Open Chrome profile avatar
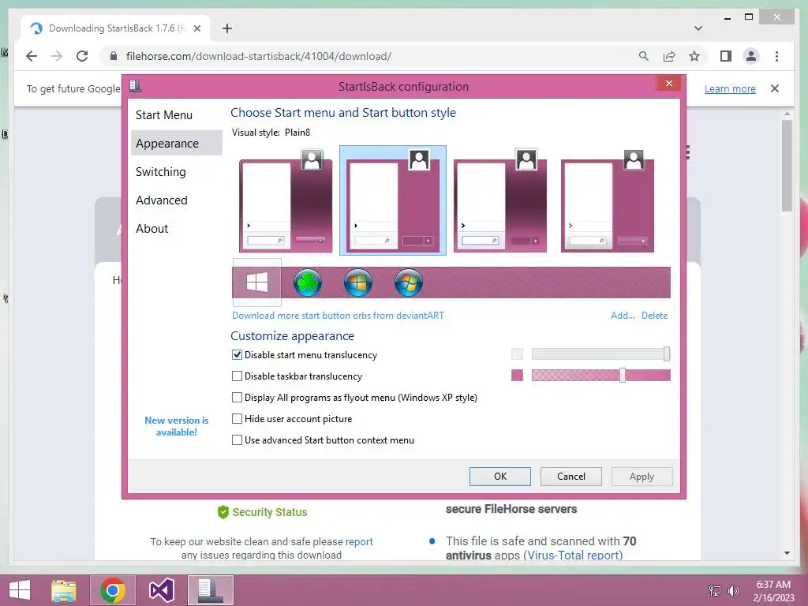Viewport: 808px width, 606px height. [x=751, y=56]
